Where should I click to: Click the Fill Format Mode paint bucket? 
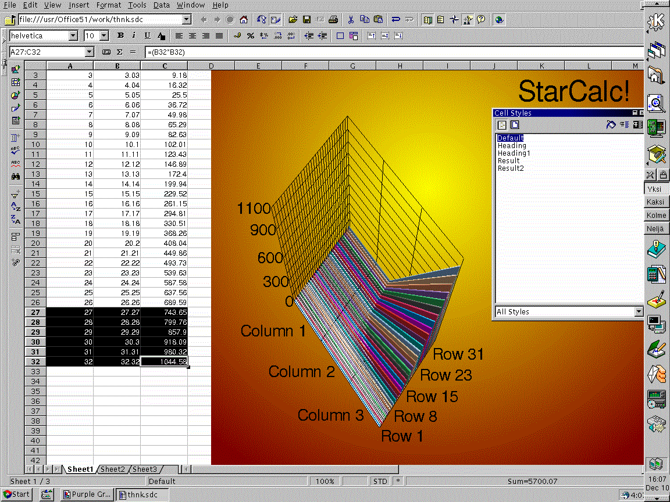610,125
